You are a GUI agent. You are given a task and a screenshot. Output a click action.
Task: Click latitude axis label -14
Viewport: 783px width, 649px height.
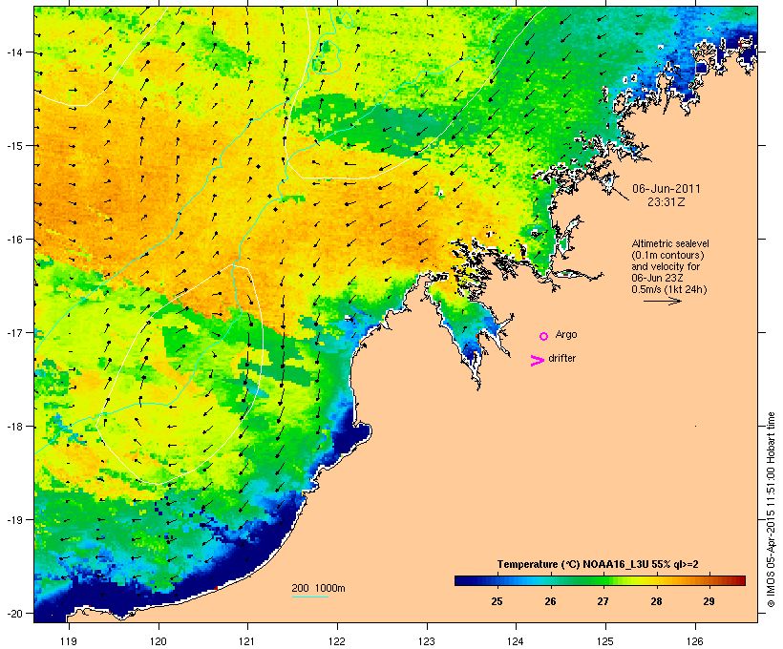[13, 52]
